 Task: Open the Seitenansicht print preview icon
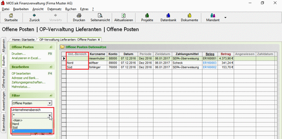(x=100, y=15)
